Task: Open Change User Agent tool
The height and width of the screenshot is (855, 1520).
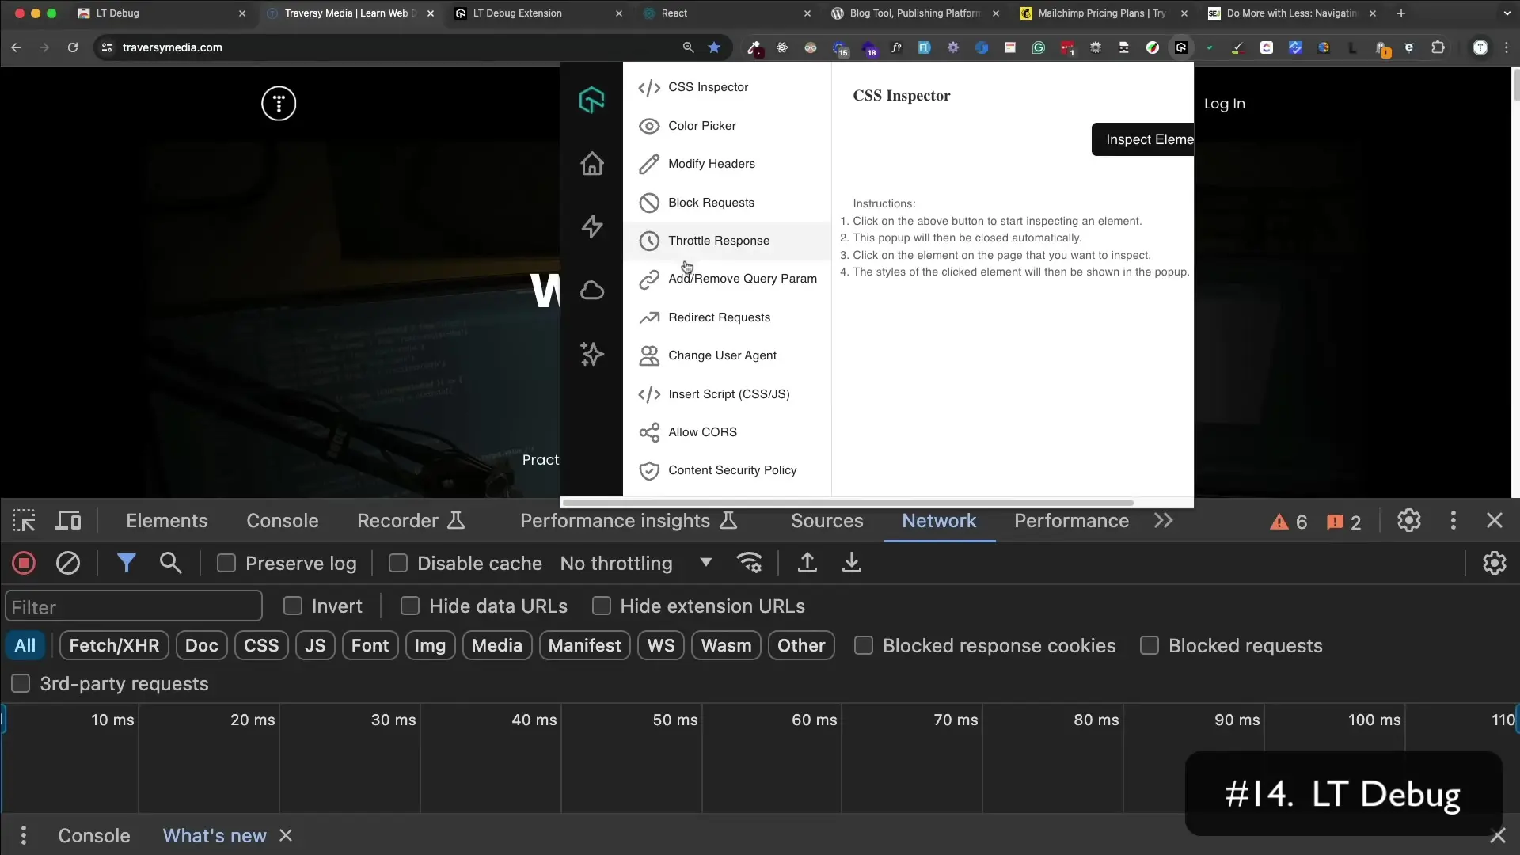Action: (x=727, y=355)
